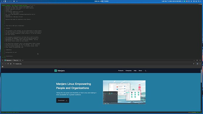The height and width of the screenshot is (114, 203).
Task: Click the 'License' heading line in editor
Action: click(x=8, y=28)
